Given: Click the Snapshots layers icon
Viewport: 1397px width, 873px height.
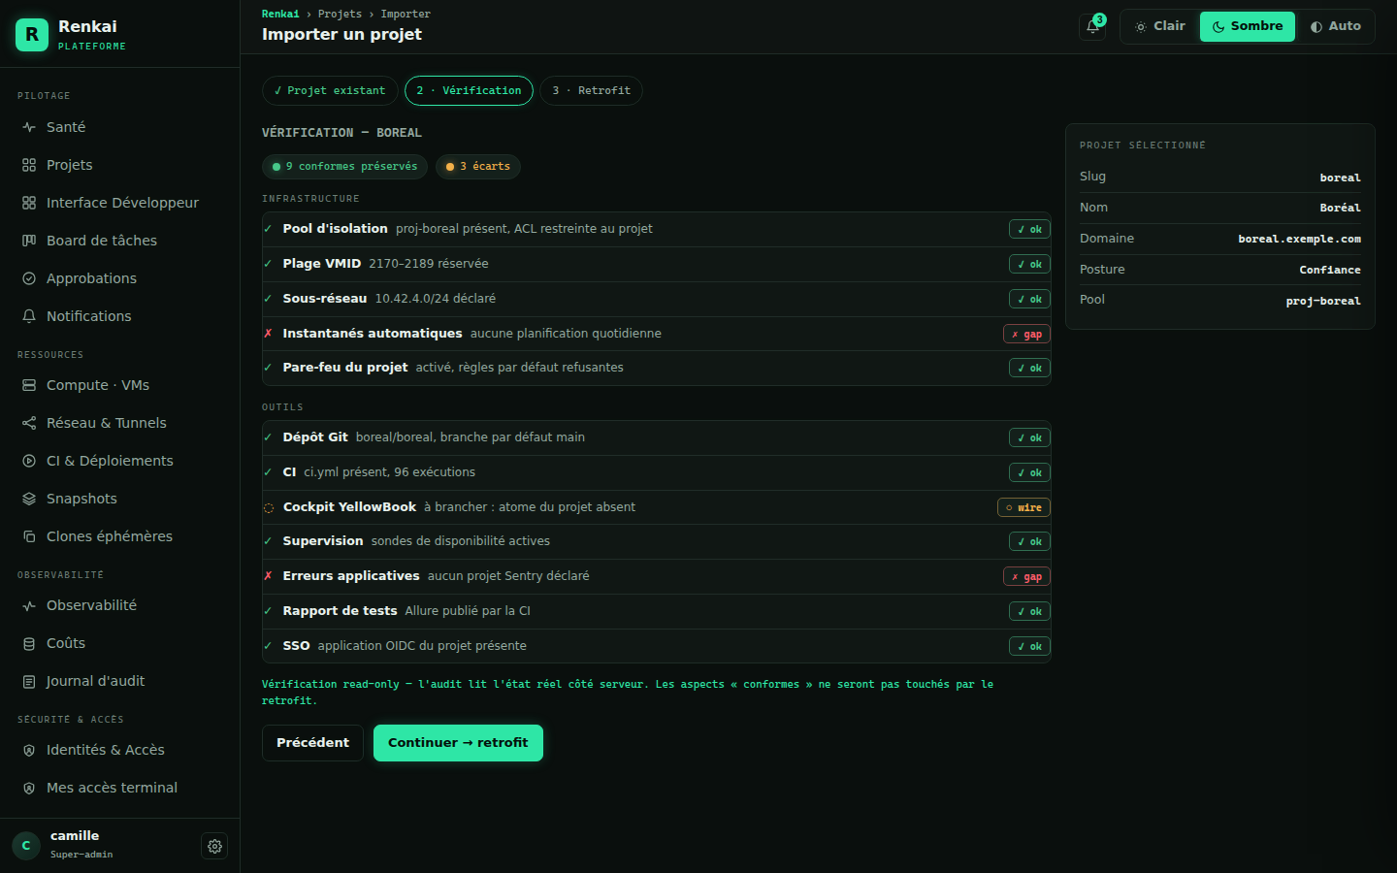Looking at the screenshot, I should [x=29, y=499].
